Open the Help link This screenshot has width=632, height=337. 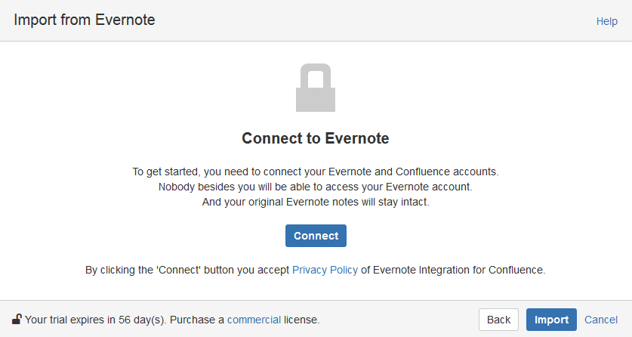[x=606, y=21]
